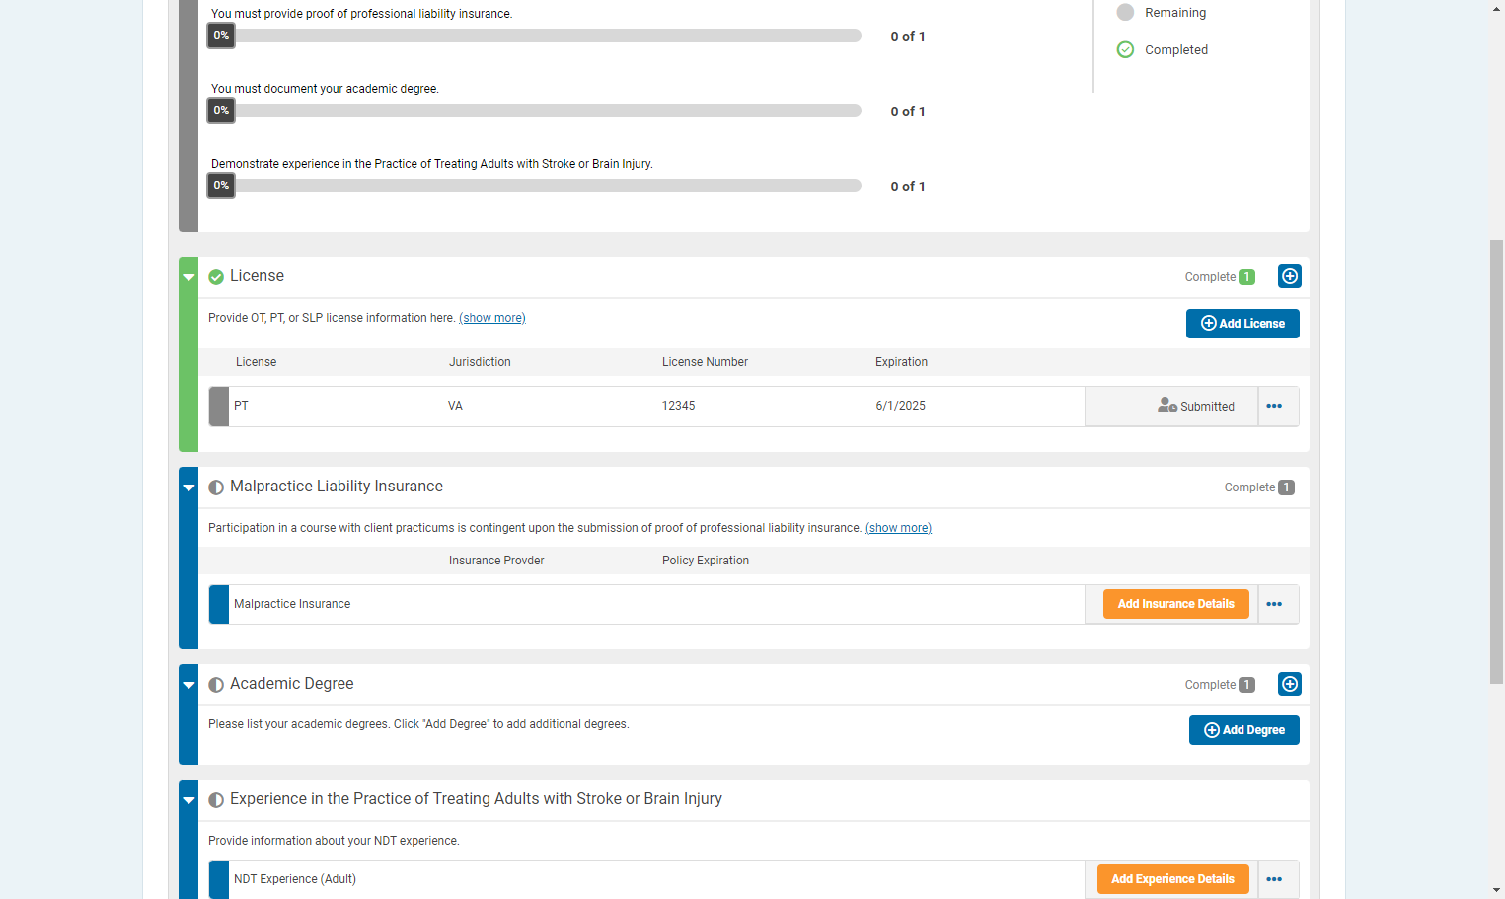Click the Add Experience Details button

coord(1172,879)
